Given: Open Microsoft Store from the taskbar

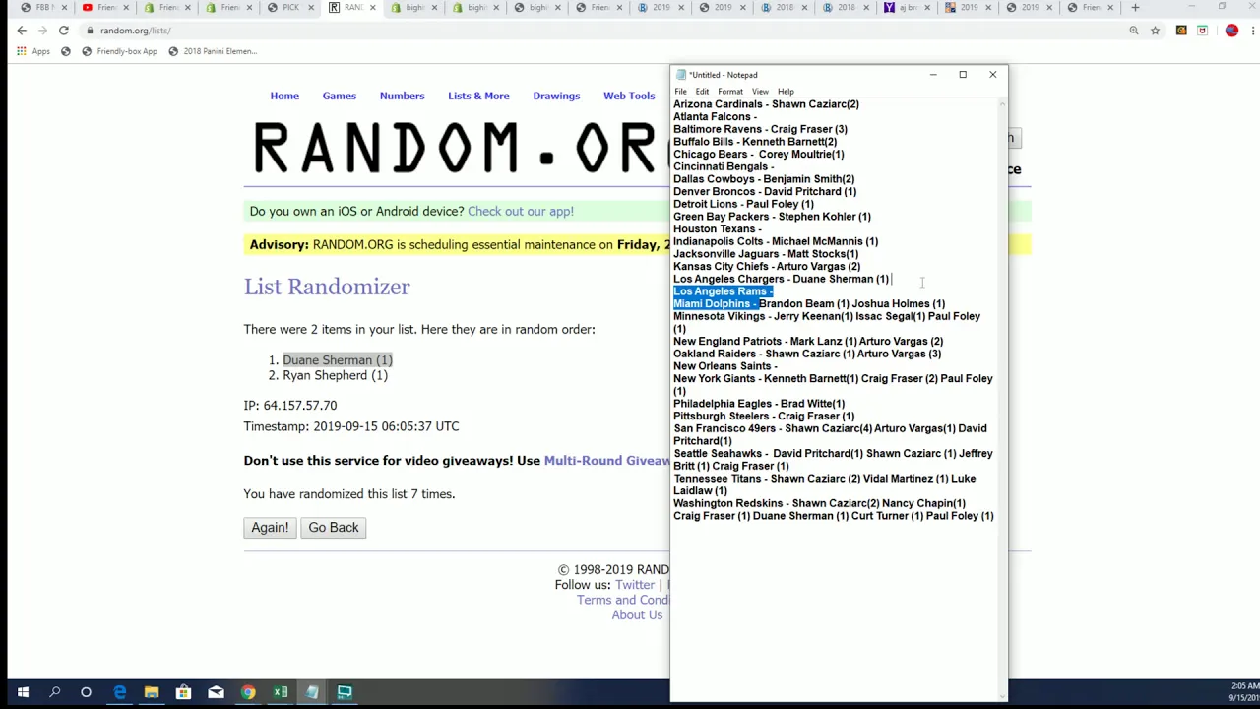Looking at the screenshot, I should [183, 692].
